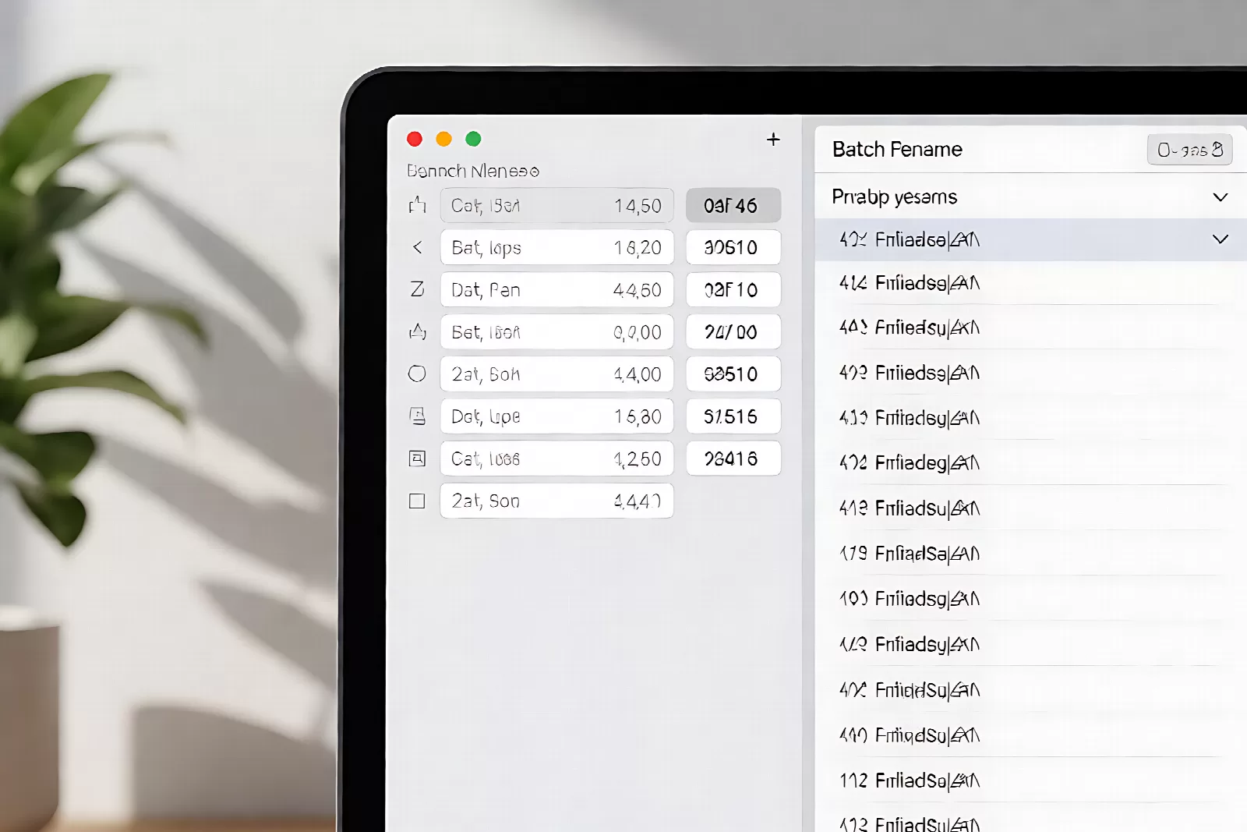Click the 30610 value button
This screenshot has height=832, width=1247.
733,247
